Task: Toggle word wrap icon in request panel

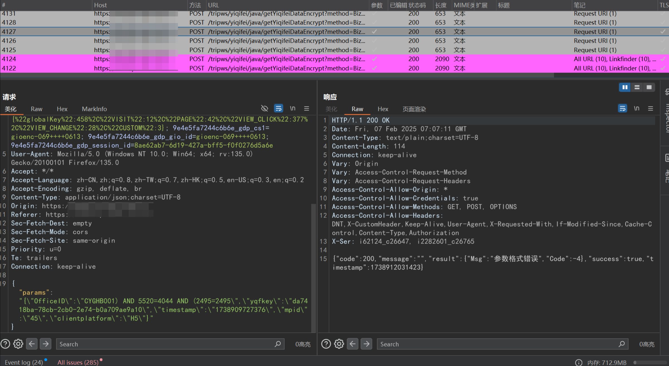Action: pyautogui.click(x=279, y=108)
